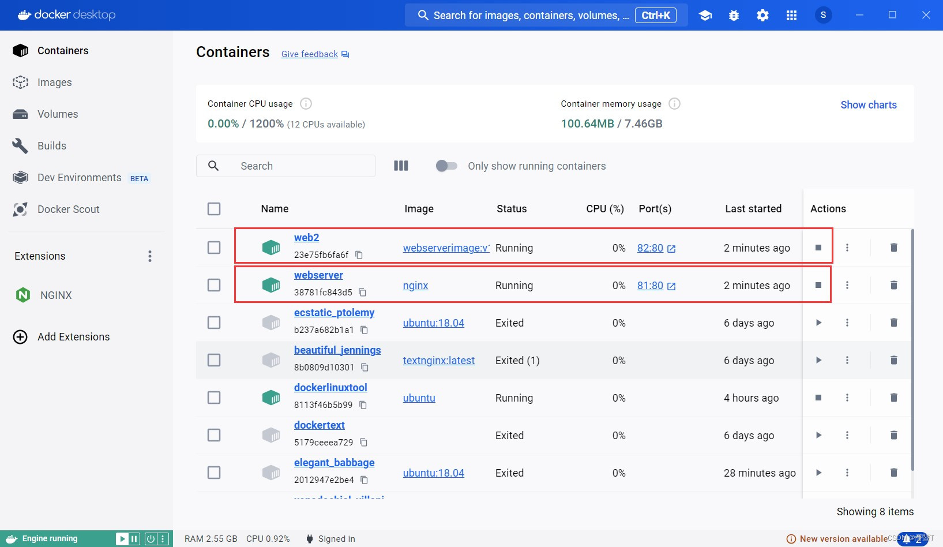943x547 pixels.
Task: Check the webserver container checkbox
Action: click(214, 285)
